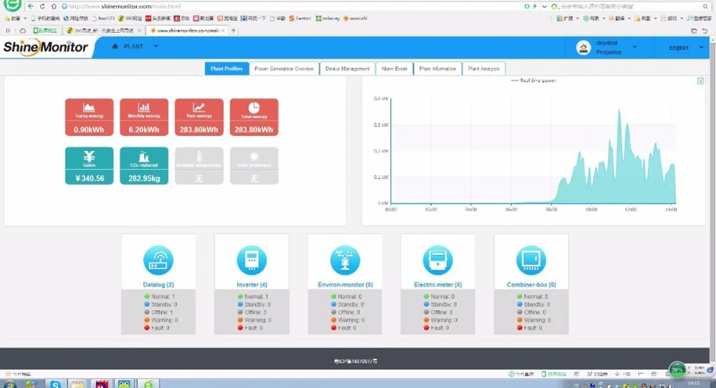Click the CO2 reduced tile

click(144, 165)
